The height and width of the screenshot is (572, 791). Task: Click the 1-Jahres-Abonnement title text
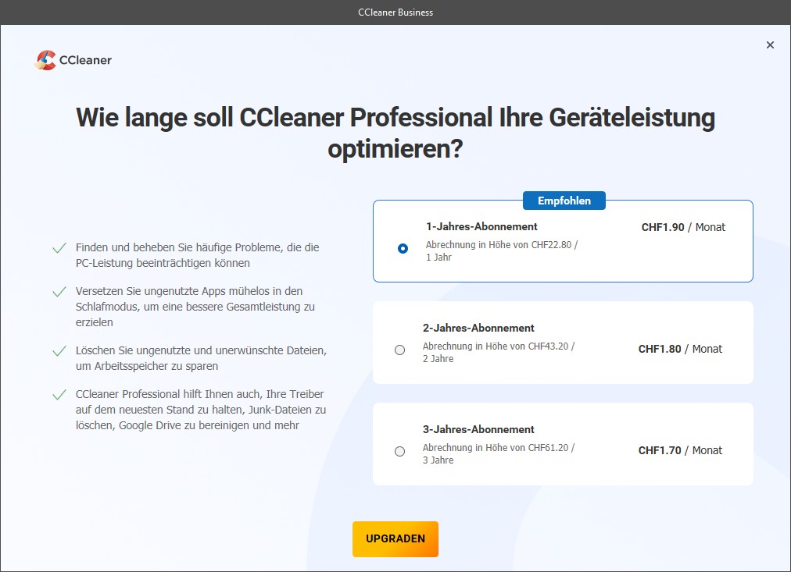[481, 226]
